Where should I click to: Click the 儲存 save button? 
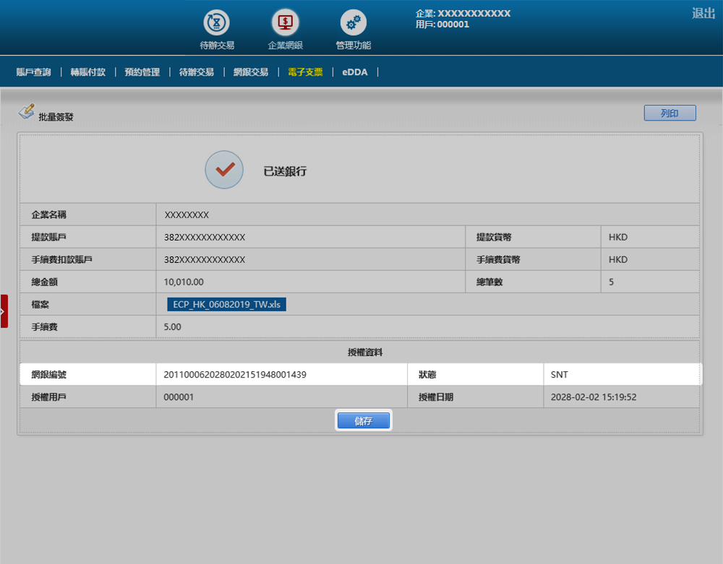pos(363,421)
